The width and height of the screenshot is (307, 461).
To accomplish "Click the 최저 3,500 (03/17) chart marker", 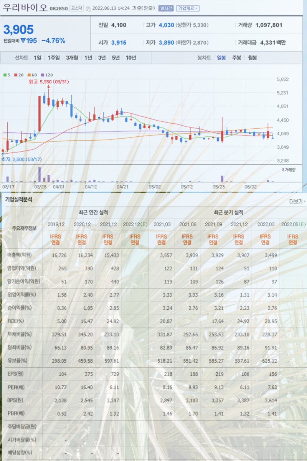I will (21, 159).
